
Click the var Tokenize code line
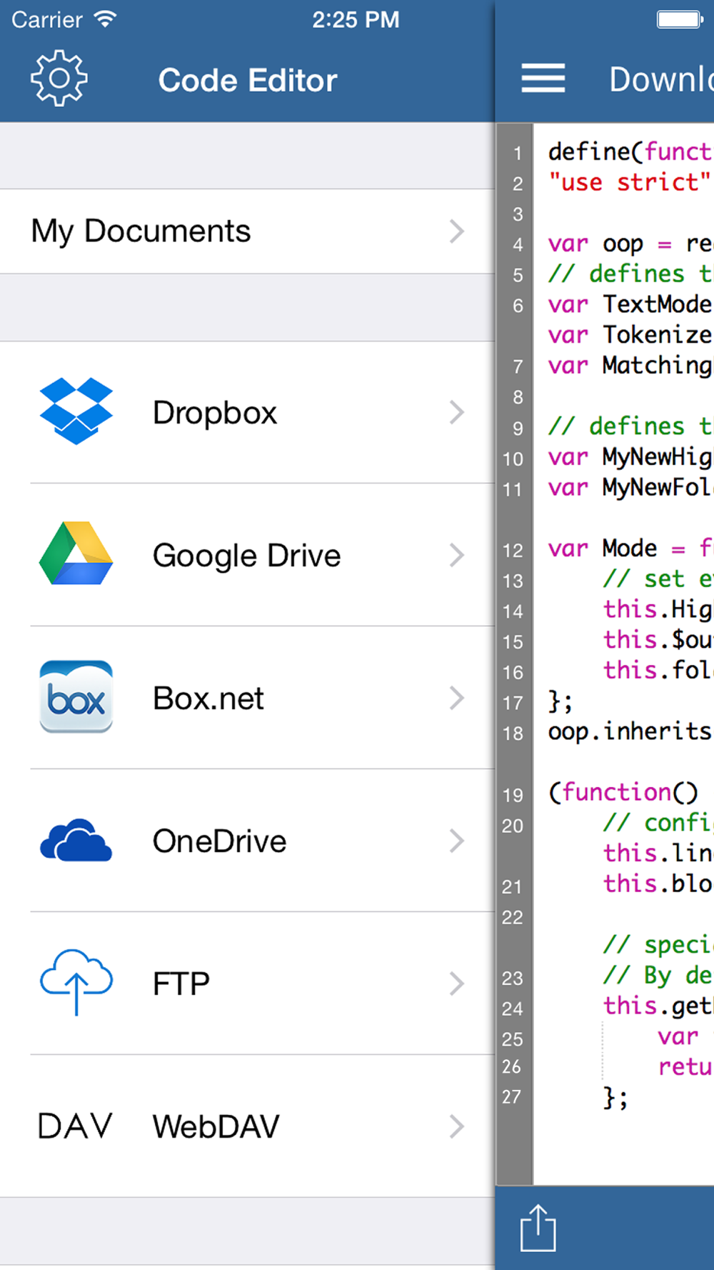point(630,335)
